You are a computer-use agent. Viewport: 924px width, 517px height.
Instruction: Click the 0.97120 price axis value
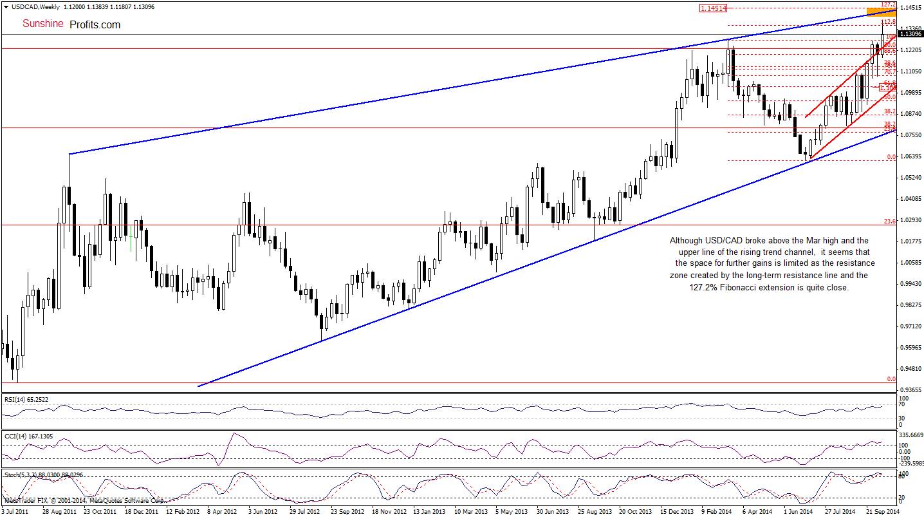click(910, 326)
